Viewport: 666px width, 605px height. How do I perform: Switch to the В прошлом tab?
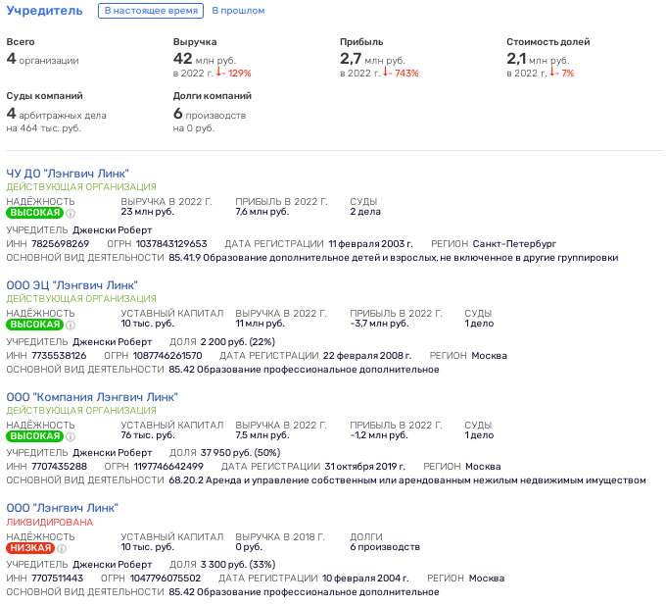click(238, 11)
